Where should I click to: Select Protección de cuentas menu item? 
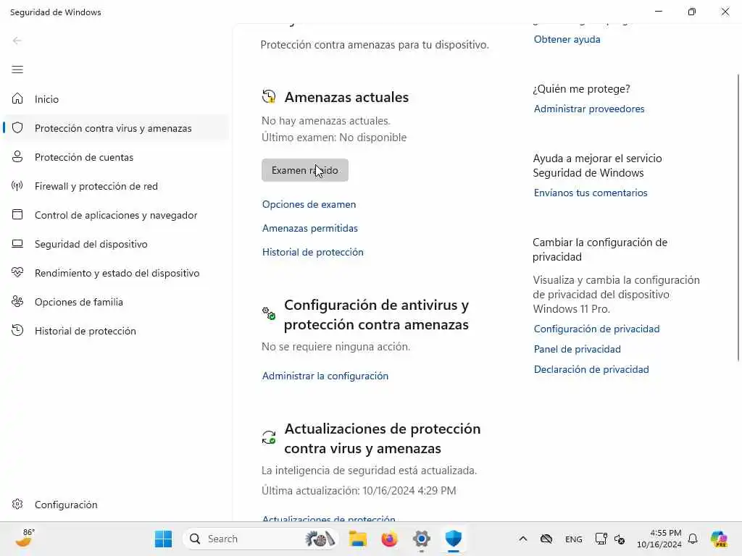pyautogui.click(x=117, y=157)
